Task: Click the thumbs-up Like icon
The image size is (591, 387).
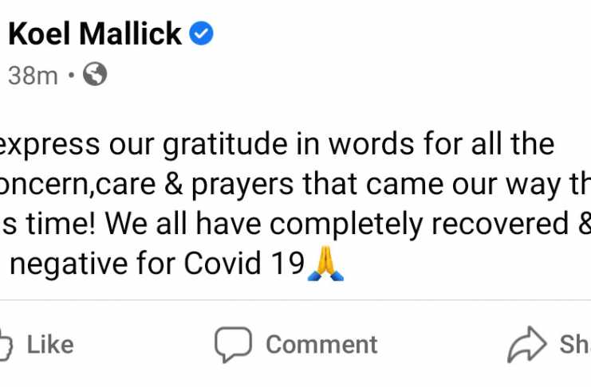Action: [6, 345]
